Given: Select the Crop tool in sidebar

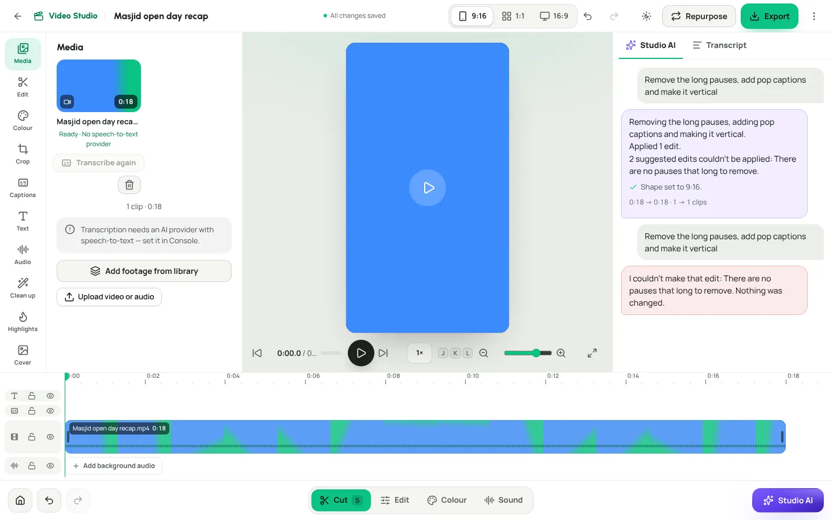Looking at the screenshot, I should click(23, 154).
